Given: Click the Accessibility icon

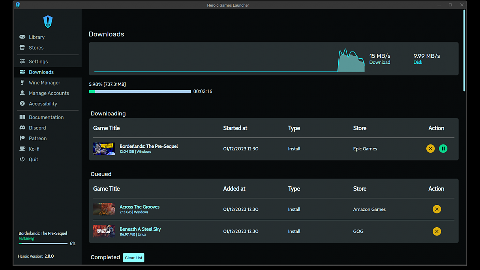Looking at the screenshot, I should (x=22, y=103).
